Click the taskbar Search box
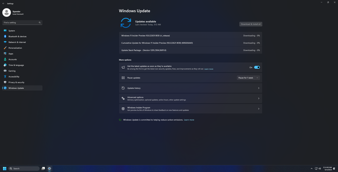338x172 pixels. point(24,169)
